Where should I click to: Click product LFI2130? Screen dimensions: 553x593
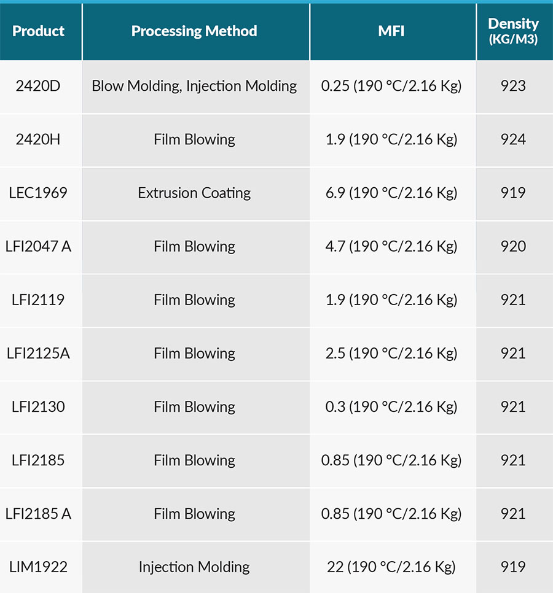(x=38, y=406)
